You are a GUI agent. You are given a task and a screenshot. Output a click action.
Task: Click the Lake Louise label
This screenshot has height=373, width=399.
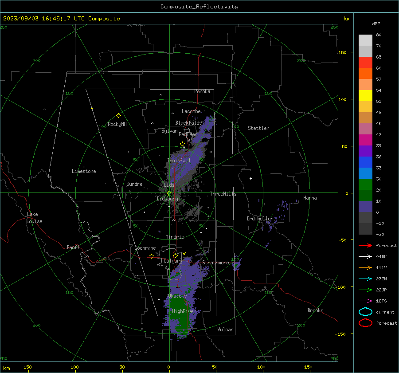[x=34, y=218]
